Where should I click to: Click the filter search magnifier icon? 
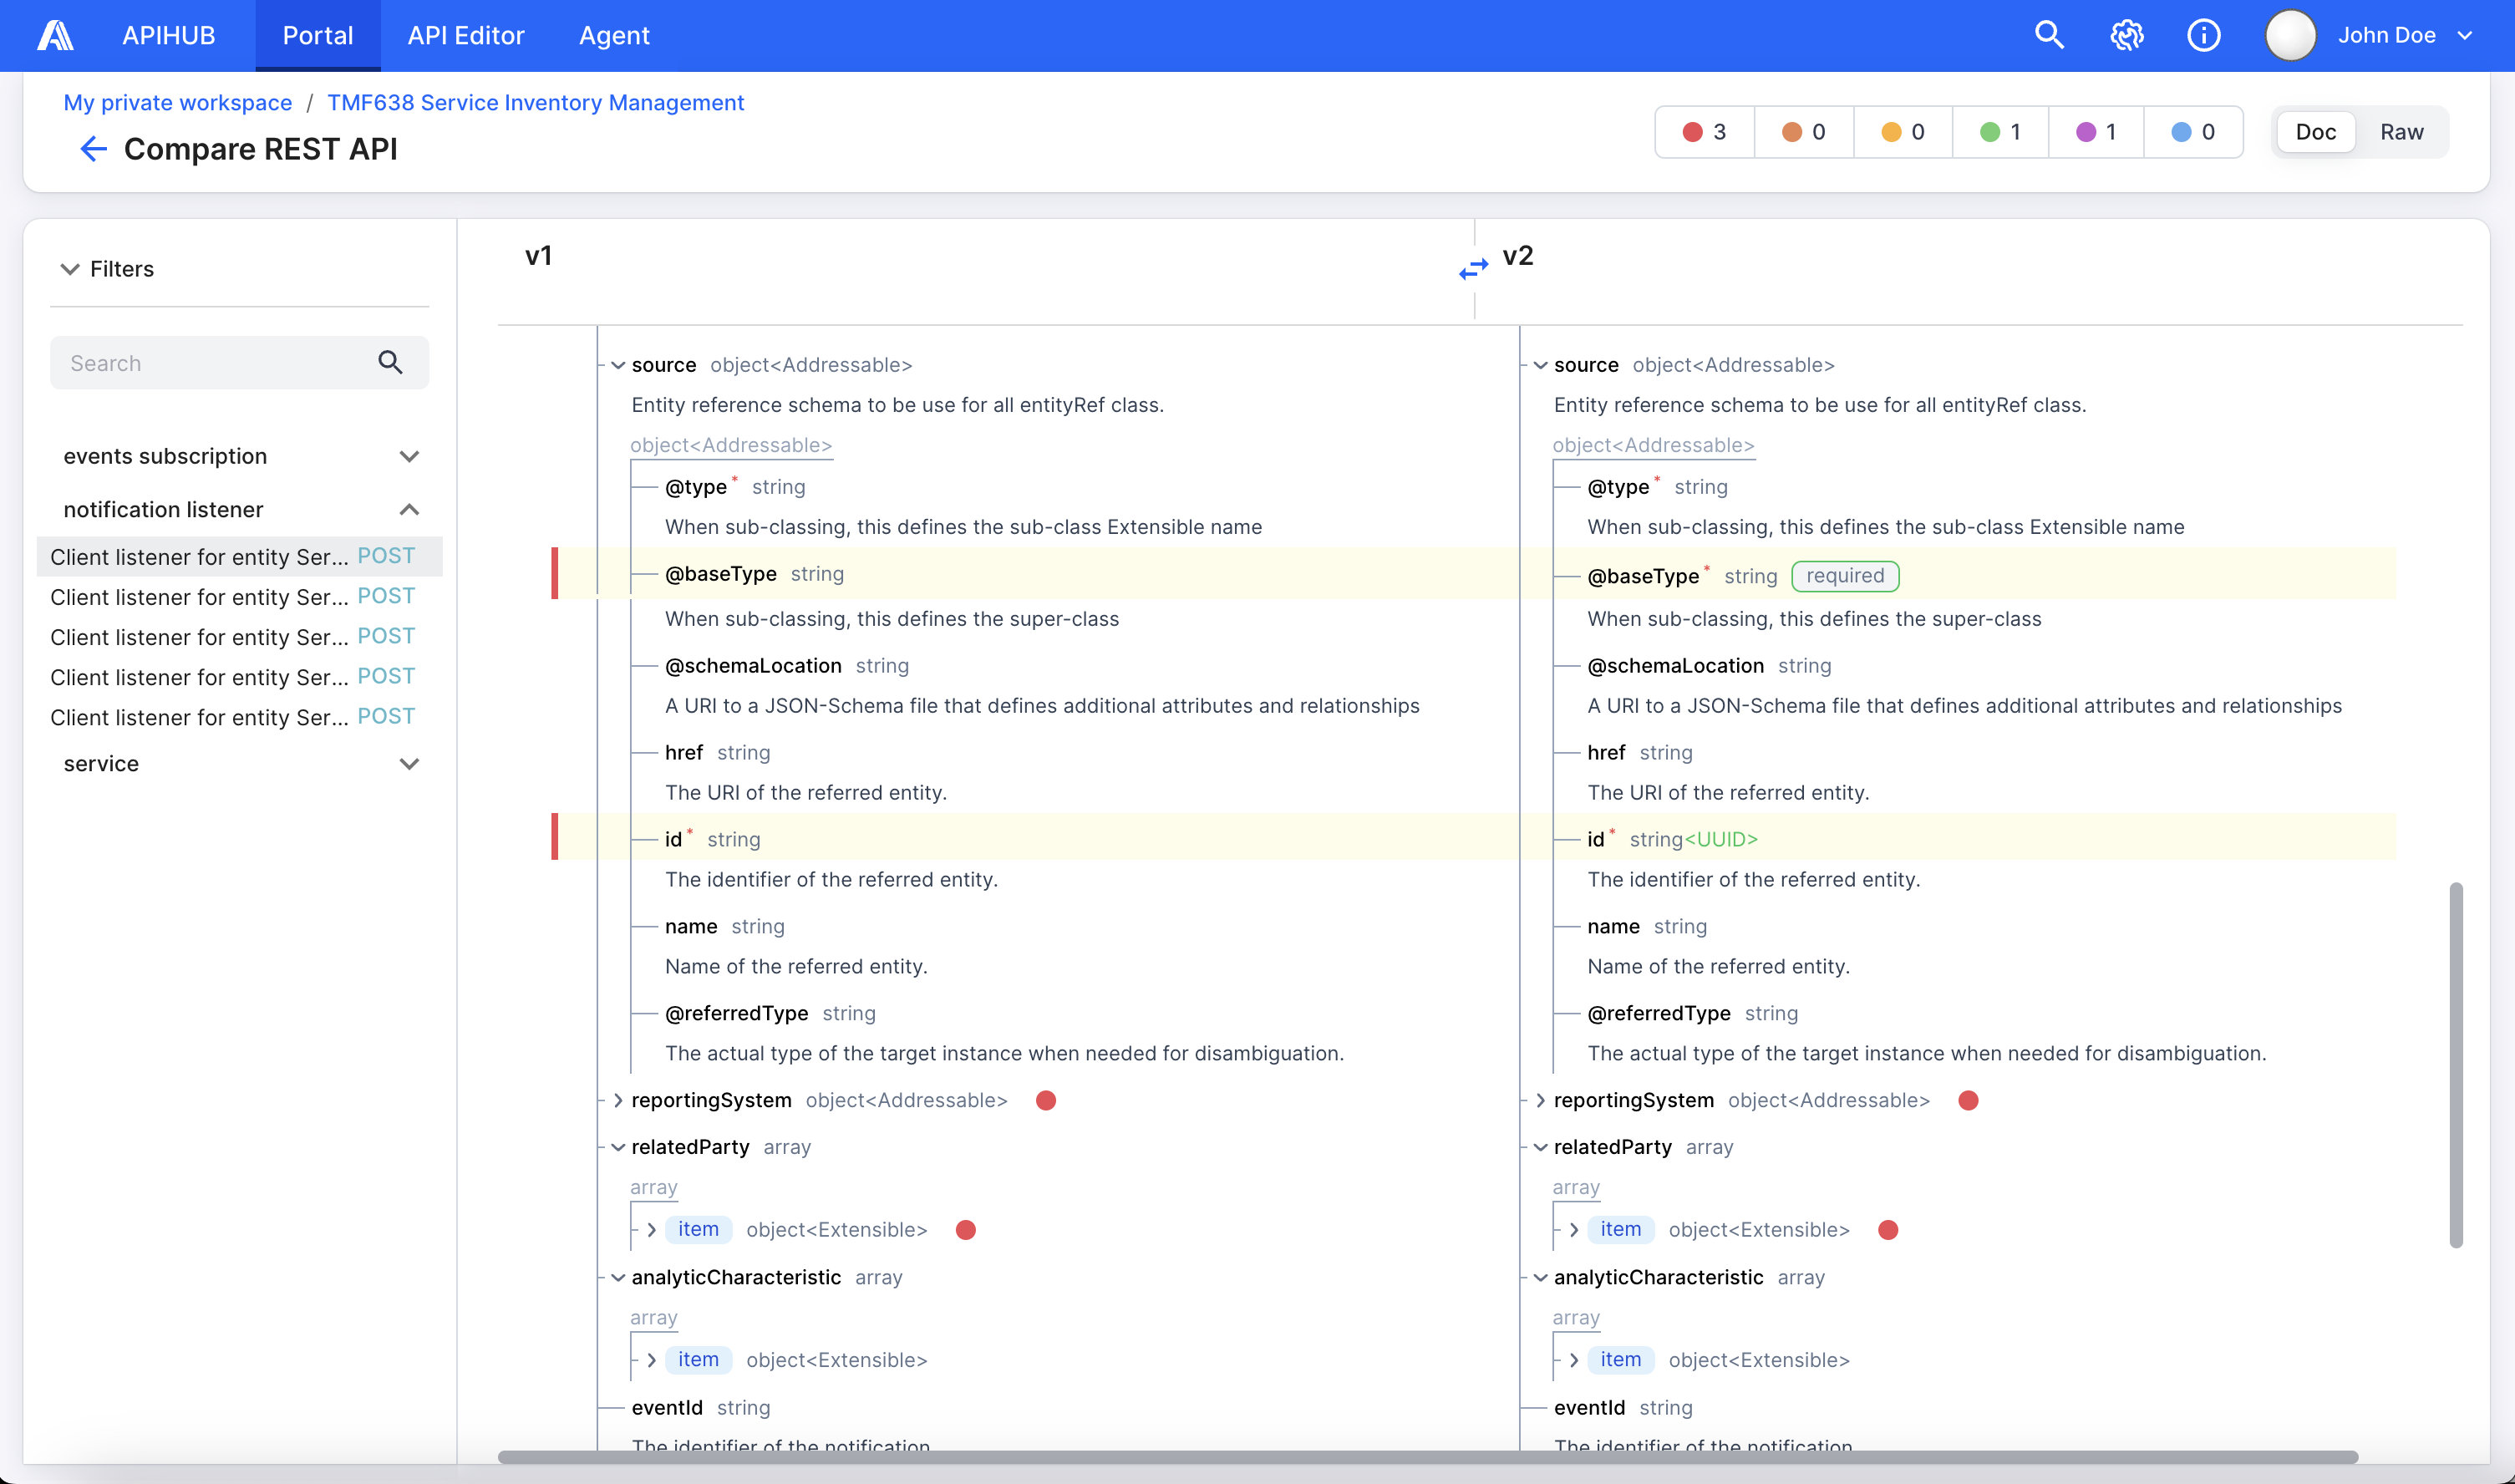[x=390, y=362]
